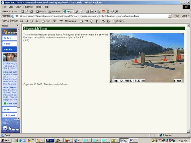The height and width of the screenshot is (143, 191).
Task: Select the Music section in Media pane
Action: point(10,44)
